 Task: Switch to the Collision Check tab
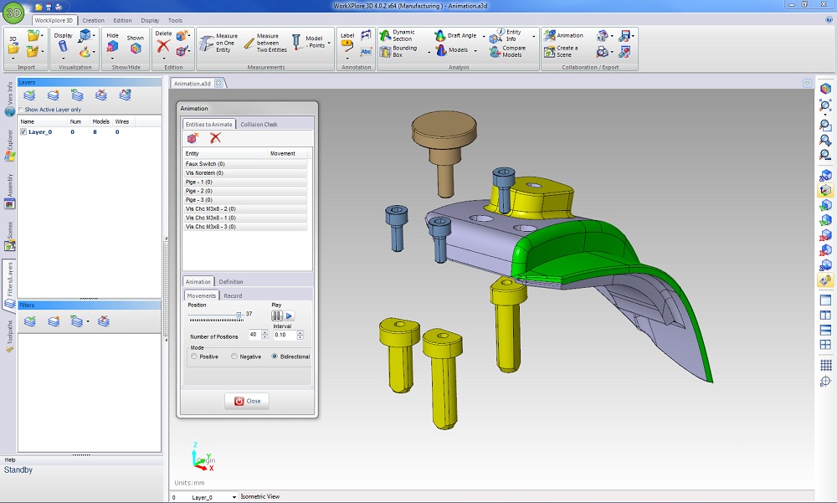(x=258, y=124)
